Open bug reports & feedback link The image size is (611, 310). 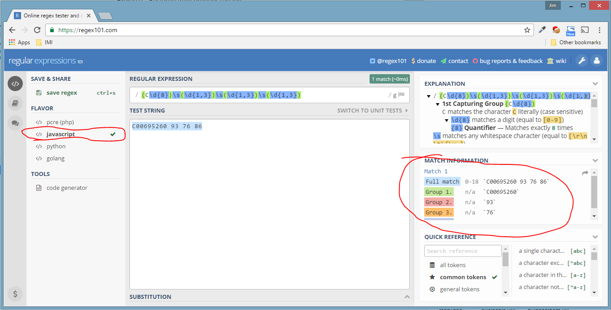coord(507,61)
